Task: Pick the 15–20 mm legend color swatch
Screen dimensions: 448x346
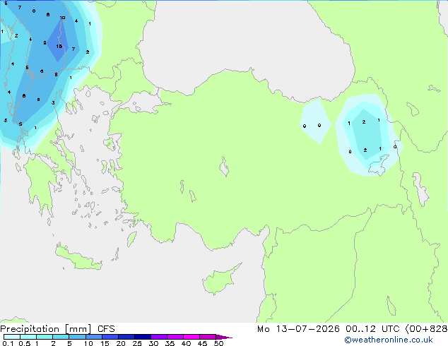Action: [x=110, y=337]
